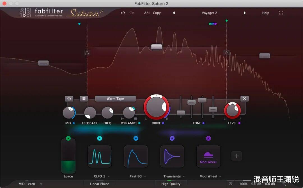Open the Help menu

[265, 13]
